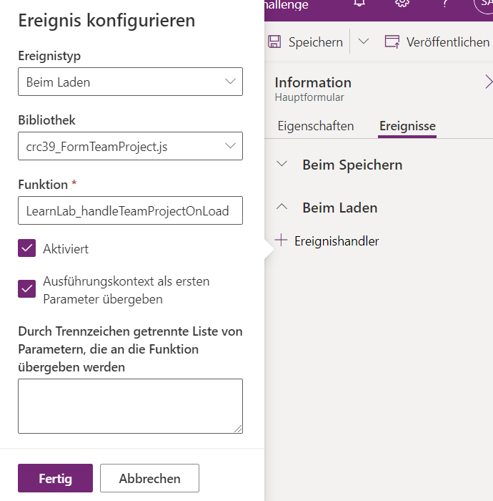Click the help question mark

[x=444, y=4]
